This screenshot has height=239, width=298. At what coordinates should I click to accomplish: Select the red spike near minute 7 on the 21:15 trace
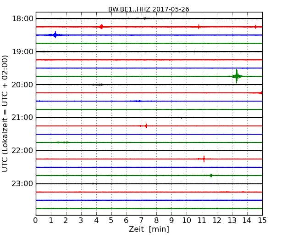(x=146, y=126)
